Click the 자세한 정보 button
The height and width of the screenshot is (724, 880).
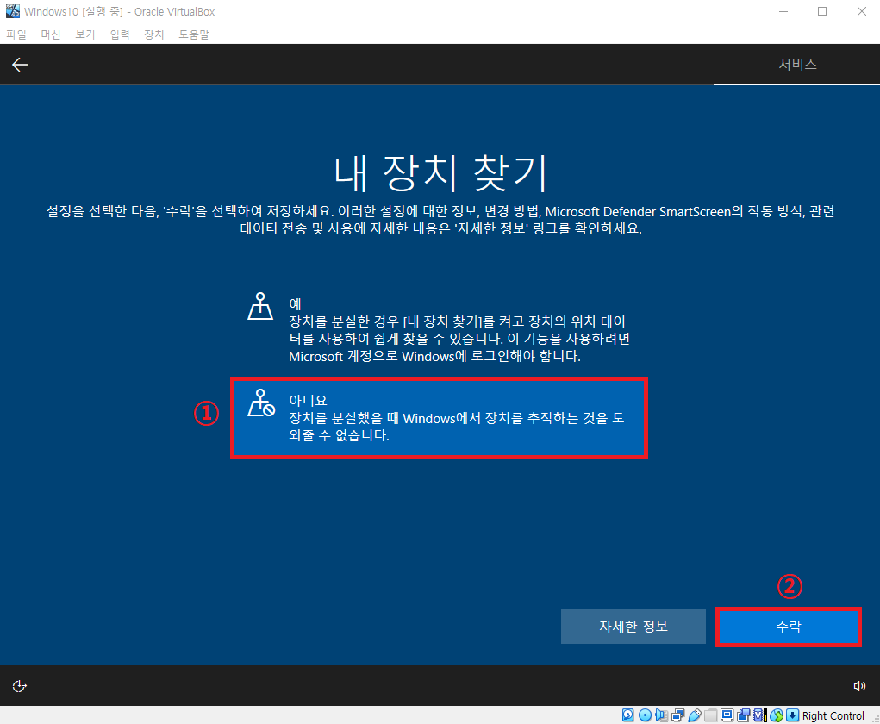tap(633, 627)
